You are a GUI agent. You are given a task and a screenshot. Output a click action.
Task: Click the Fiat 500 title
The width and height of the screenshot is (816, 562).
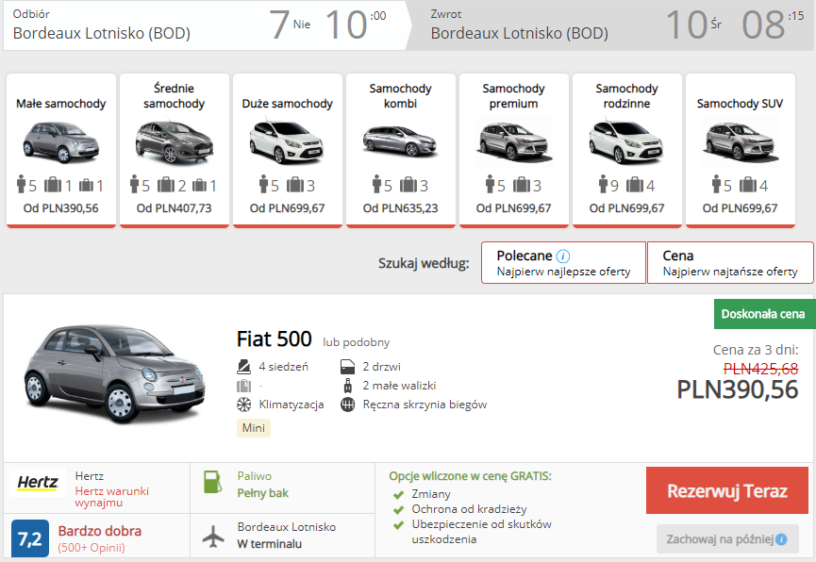[x=275, y=339]
